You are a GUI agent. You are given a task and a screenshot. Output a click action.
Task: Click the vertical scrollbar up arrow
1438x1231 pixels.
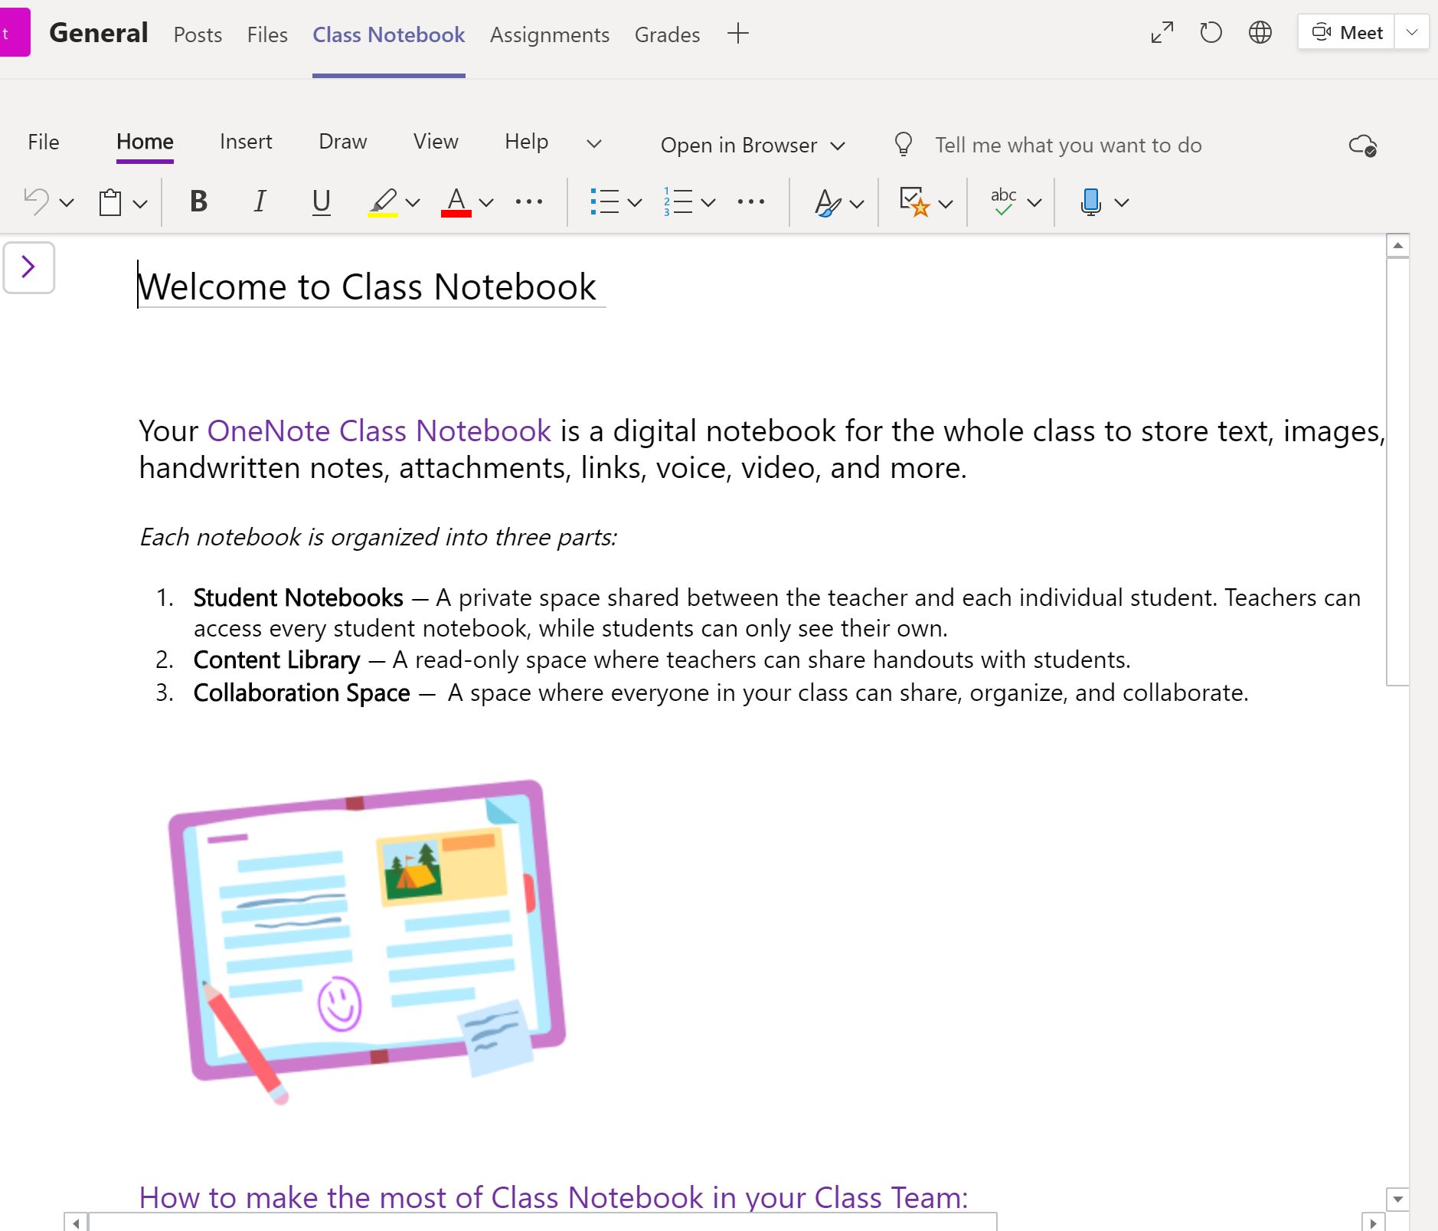click(1398, 246)
